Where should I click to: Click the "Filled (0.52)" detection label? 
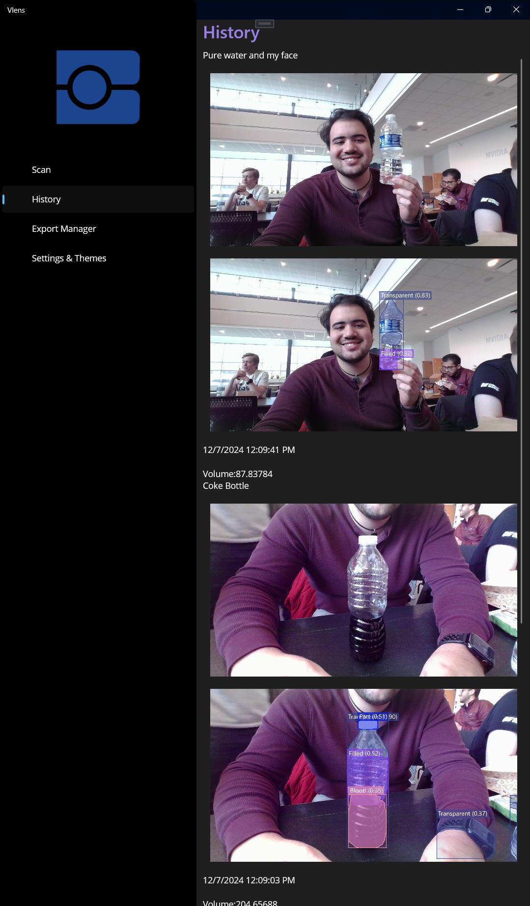pos(364,753)
